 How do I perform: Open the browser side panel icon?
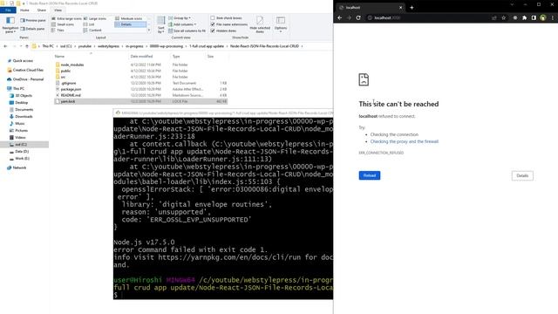tap(534, 17)
